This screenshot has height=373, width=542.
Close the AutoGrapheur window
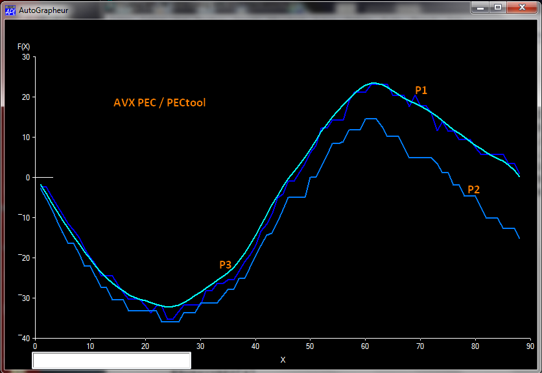tap(521, 7)
